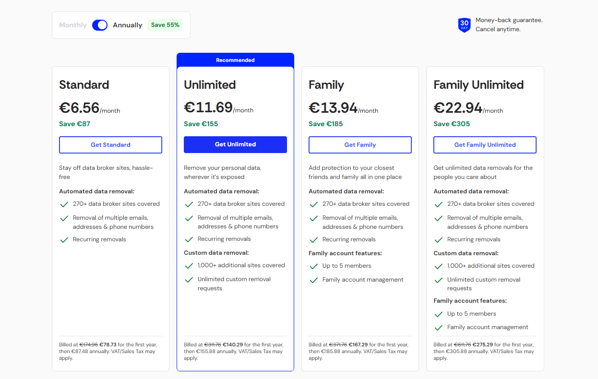Select the Monthly billing label

73,25
